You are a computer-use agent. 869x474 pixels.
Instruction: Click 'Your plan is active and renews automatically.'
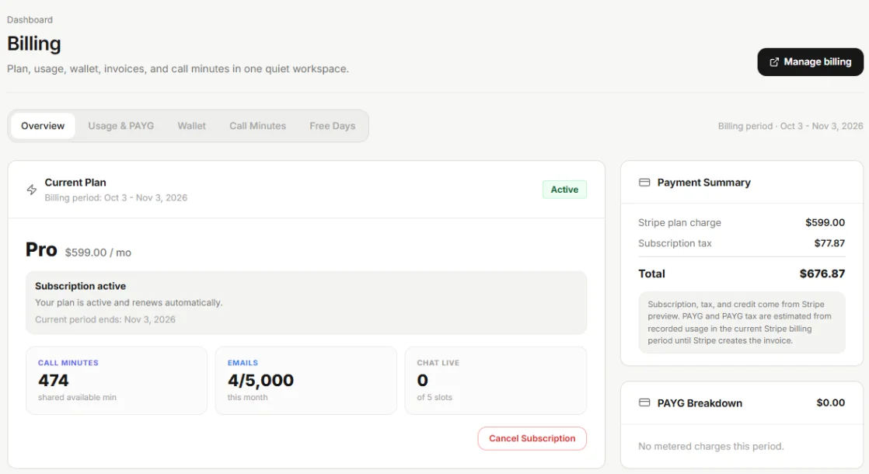pos(128,303)
